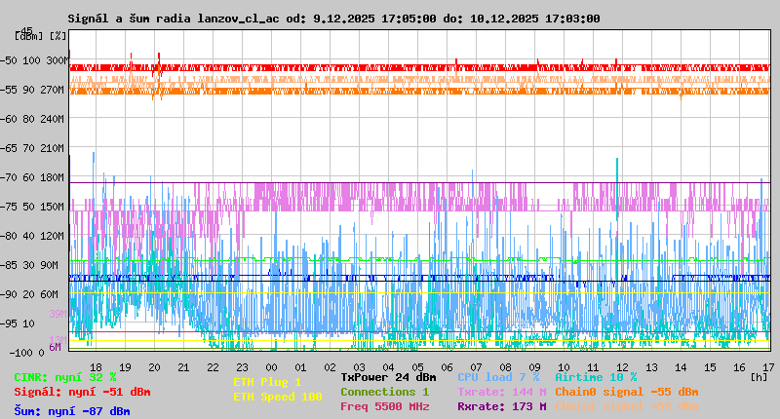Image resolution: width=780 pixels, height=419 pixels.
Task: Select the faded Chain1 signal label
Action: 626,406
